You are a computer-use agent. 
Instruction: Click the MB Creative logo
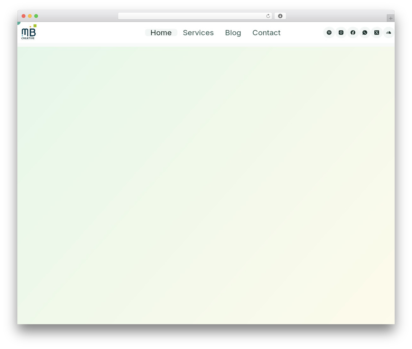point(29,32)
